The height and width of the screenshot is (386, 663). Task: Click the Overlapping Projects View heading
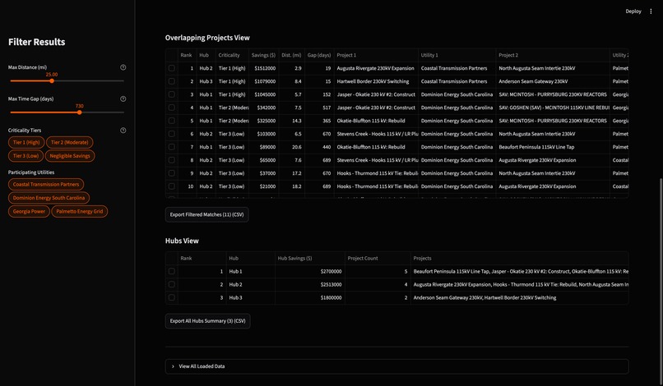click(x=207, y=38)
